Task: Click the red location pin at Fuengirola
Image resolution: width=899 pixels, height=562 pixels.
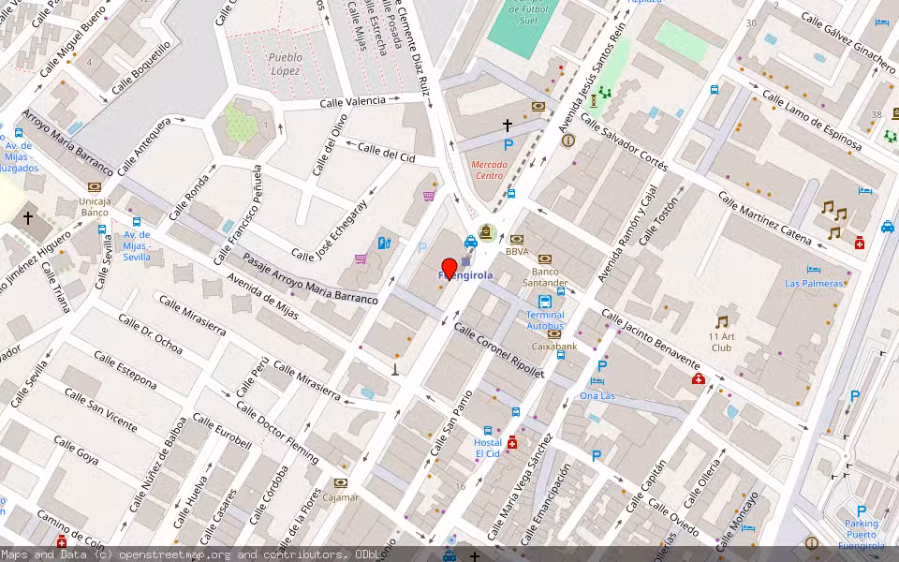Action: (x=449, y=269)
